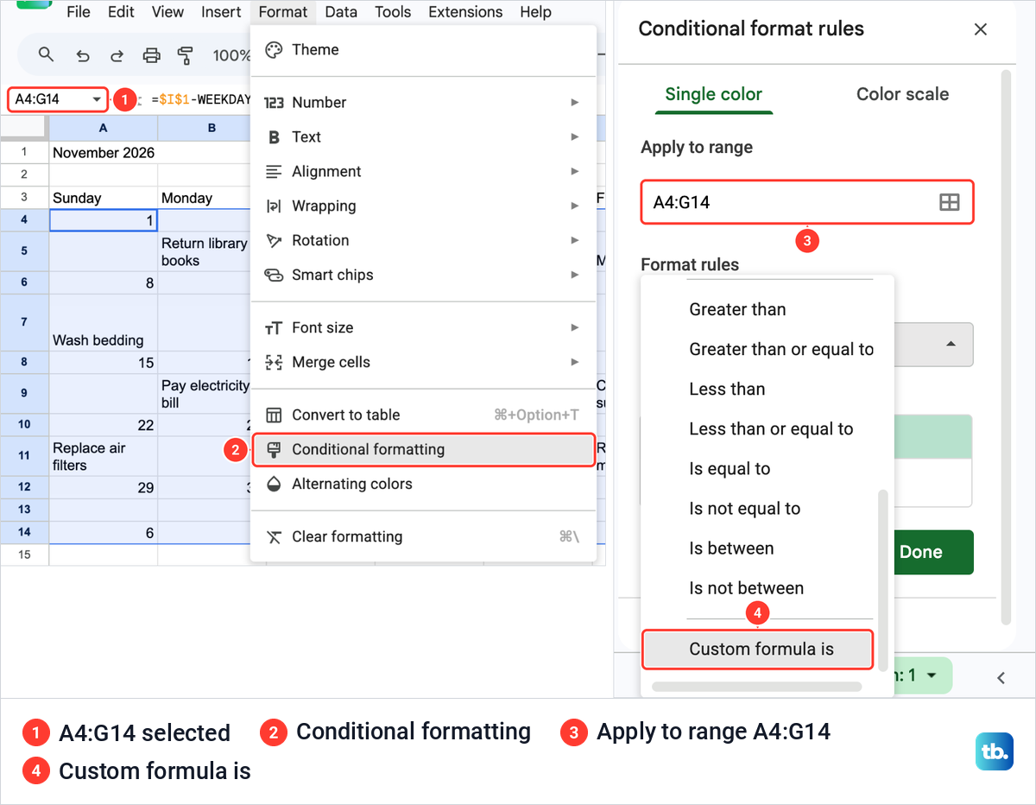1036x805 pixels.
Task: Click the print icon
Action: click(x=151, y=56)
